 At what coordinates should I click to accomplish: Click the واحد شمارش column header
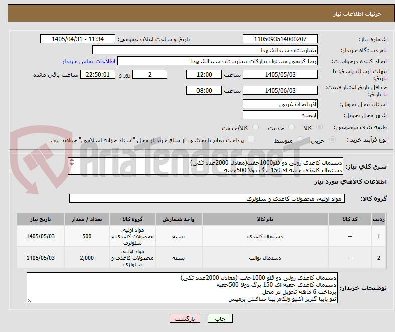pos(178,219)
